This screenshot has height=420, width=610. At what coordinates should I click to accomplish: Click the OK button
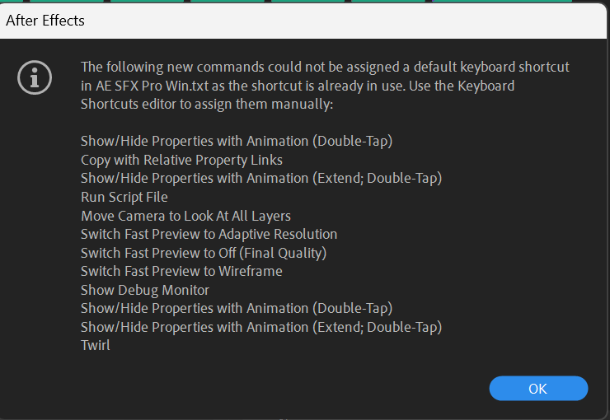click(538, 388)
